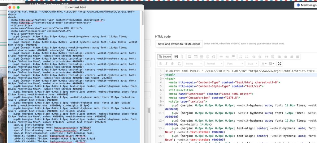
Task: Fold the p.p3 rule on line 12
Action: (163, 121)
